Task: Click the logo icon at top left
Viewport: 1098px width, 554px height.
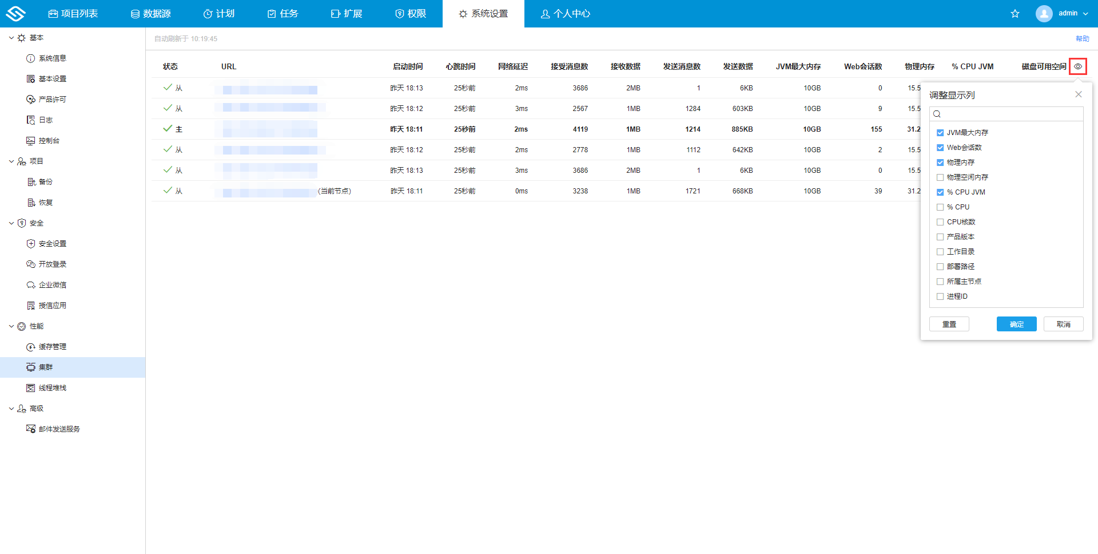Action: tap(15, 14)
